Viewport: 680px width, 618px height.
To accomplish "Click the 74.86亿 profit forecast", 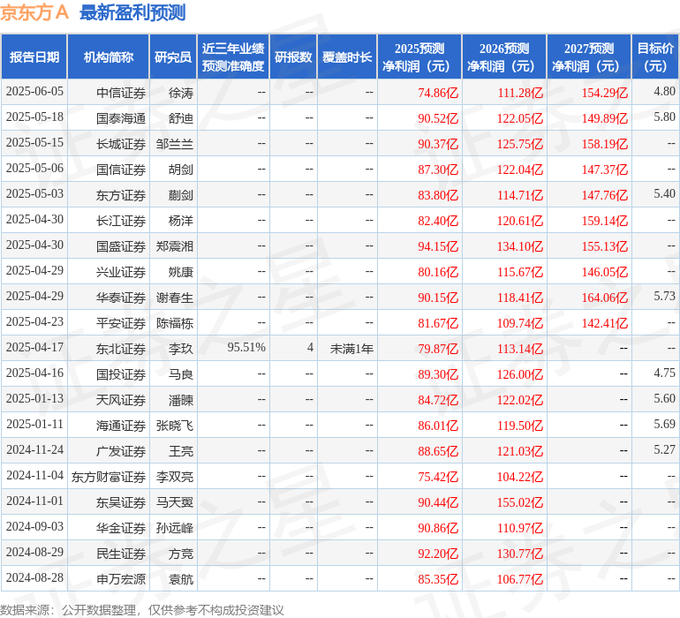I will click(438, 93).
